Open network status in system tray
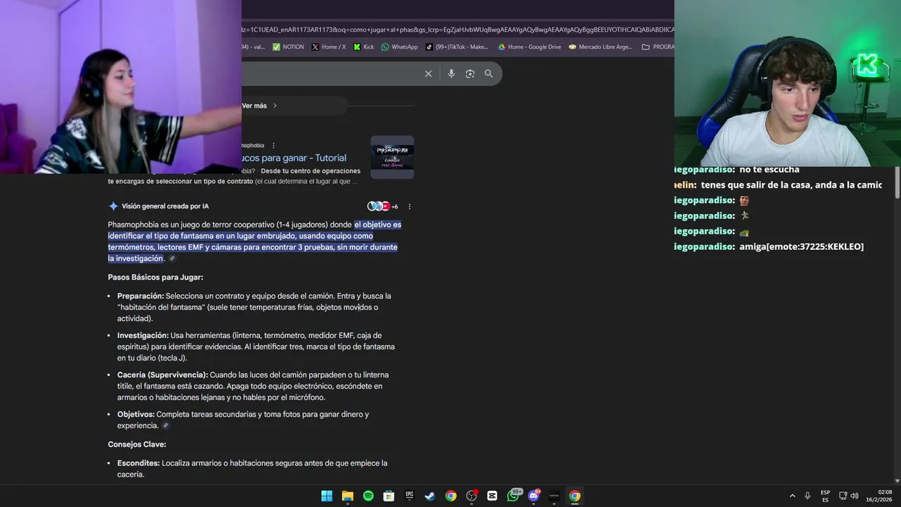This screenshot has height=507, width=901. (x=843, y=496)
